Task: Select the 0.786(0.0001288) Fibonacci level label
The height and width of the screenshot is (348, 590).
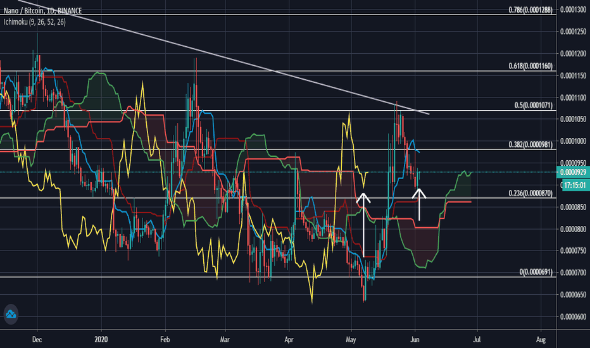Action: 530,9
